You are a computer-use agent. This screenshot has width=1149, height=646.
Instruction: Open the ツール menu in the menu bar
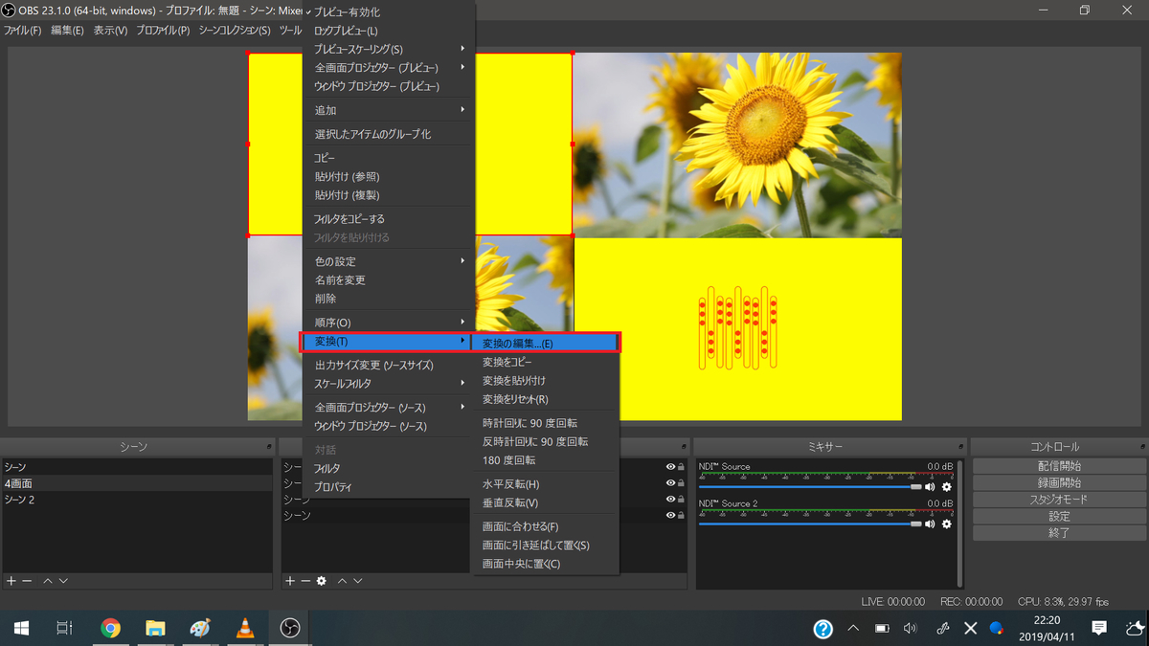(290, 30)
